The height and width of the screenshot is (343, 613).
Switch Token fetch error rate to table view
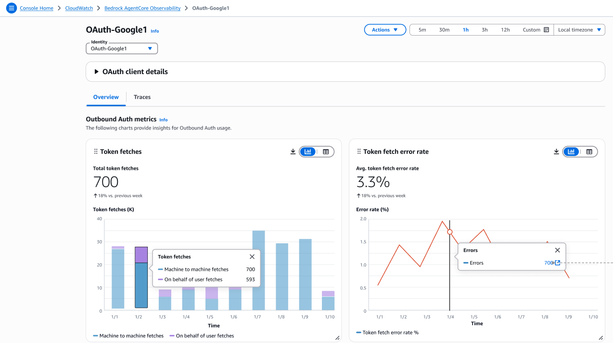pos(589,152)
